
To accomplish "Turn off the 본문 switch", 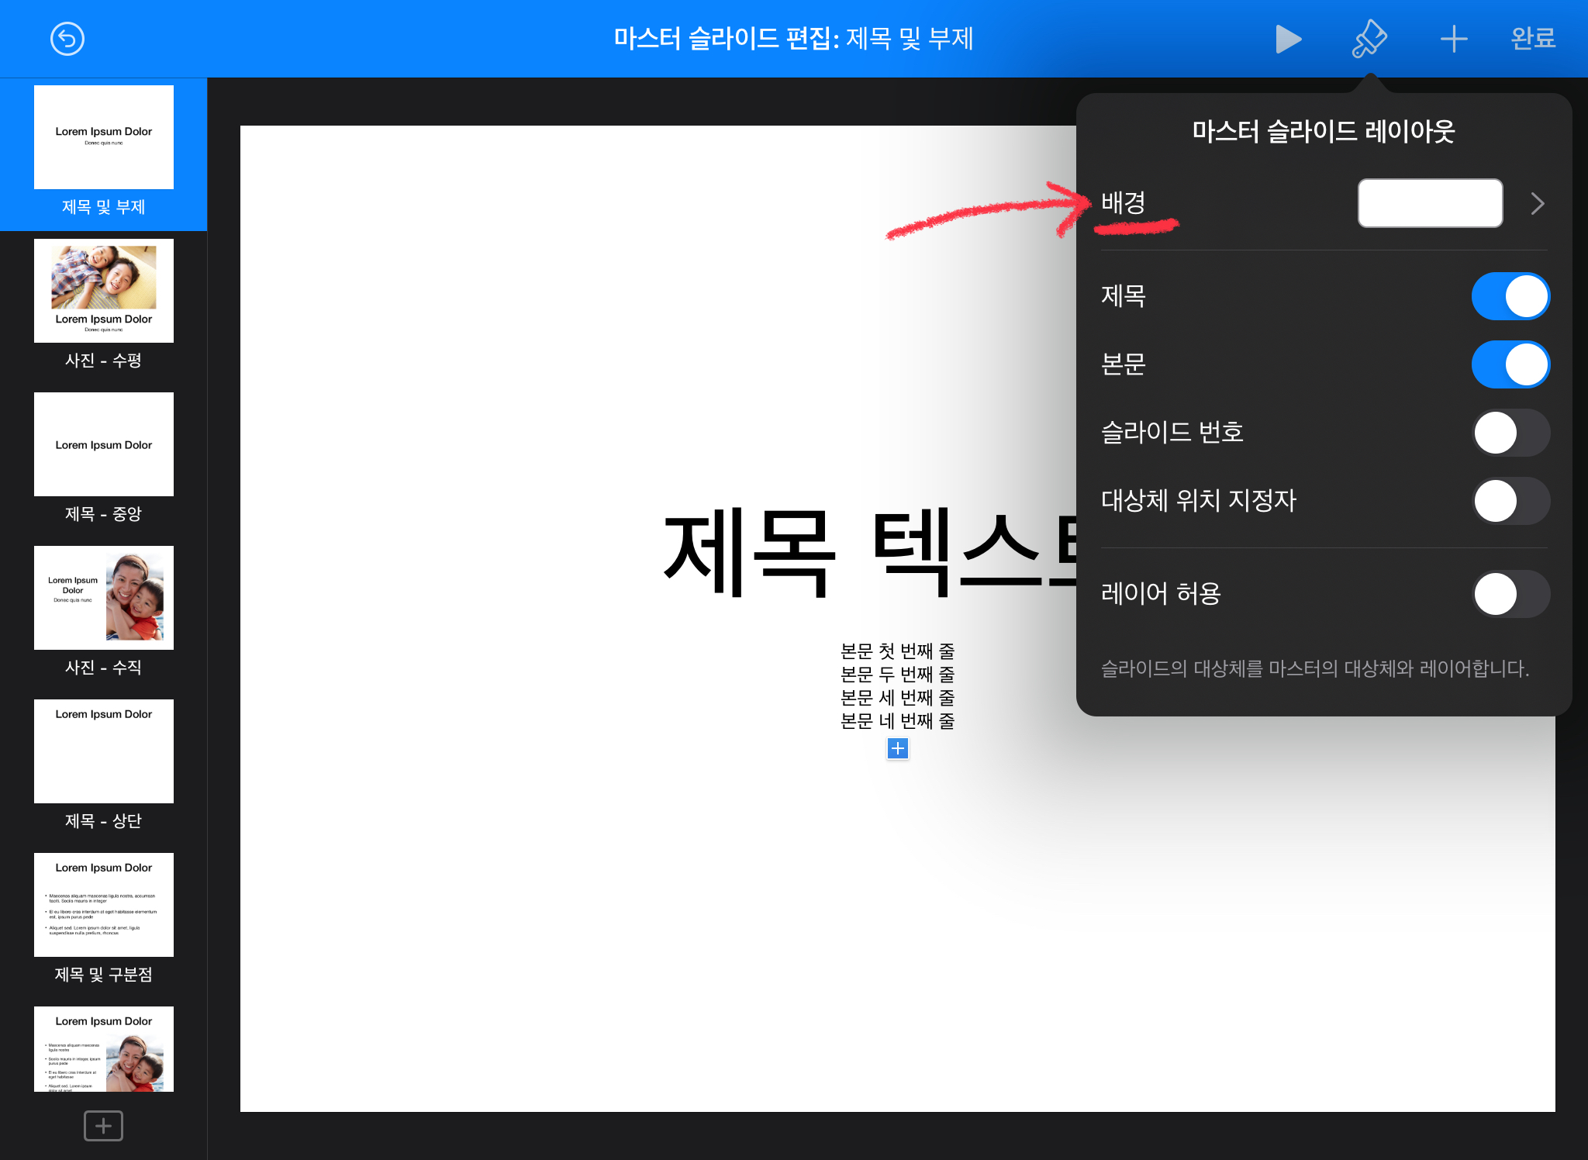I will point(1510,364).
